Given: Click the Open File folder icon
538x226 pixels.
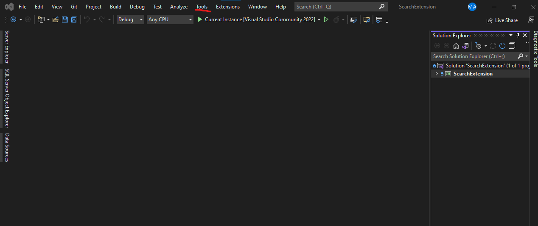Looking at the screenshot, I should (x=56, y=20).
